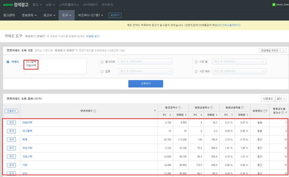Add the 데일리백 keyword row

[x=11, y=123]
